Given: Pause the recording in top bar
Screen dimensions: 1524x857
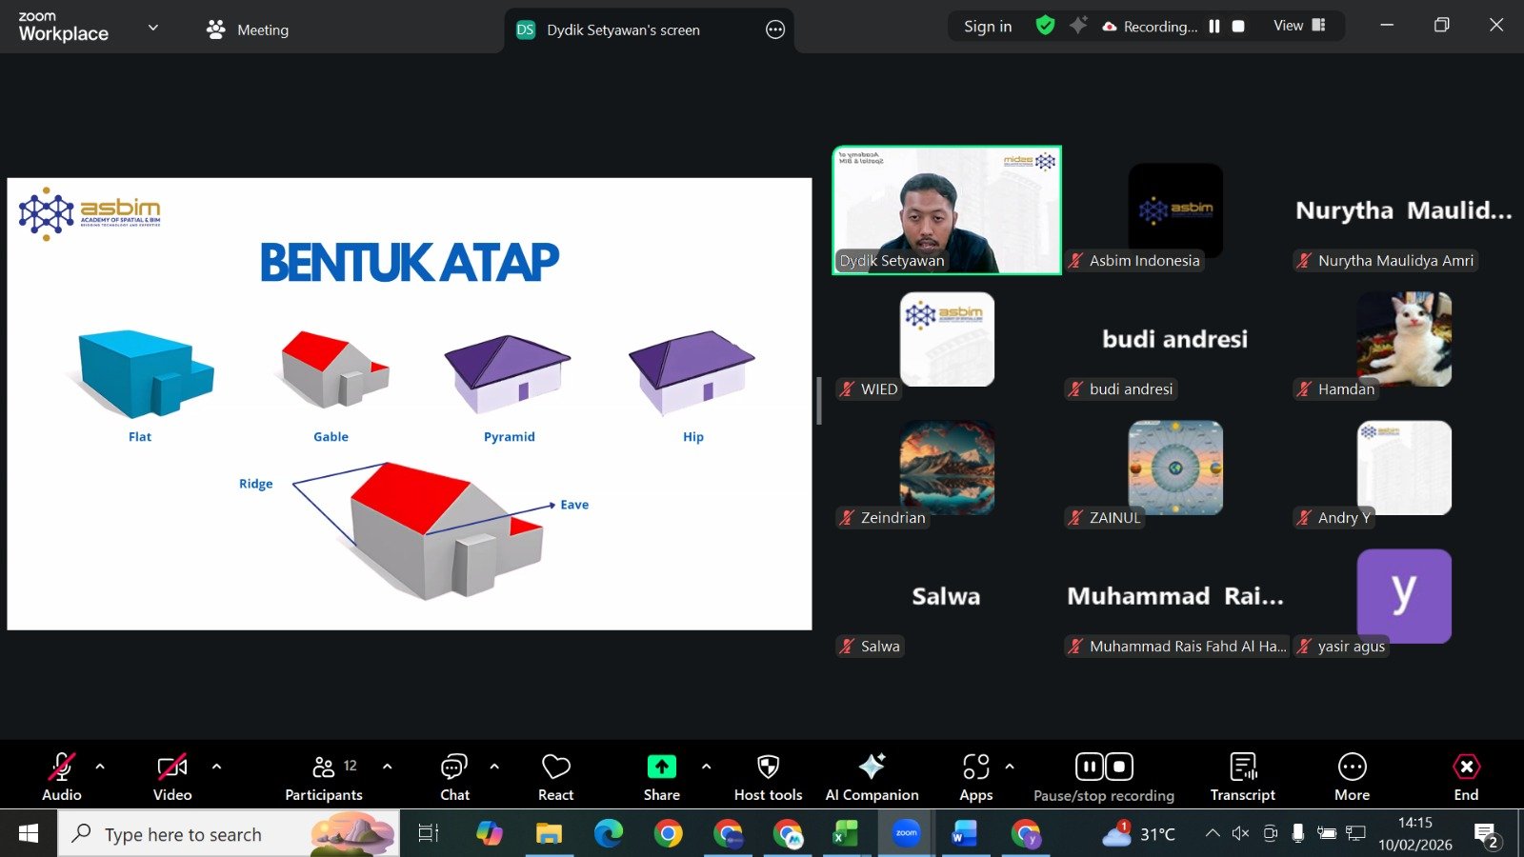Looking at the screenshot, I should point(1214,27).
